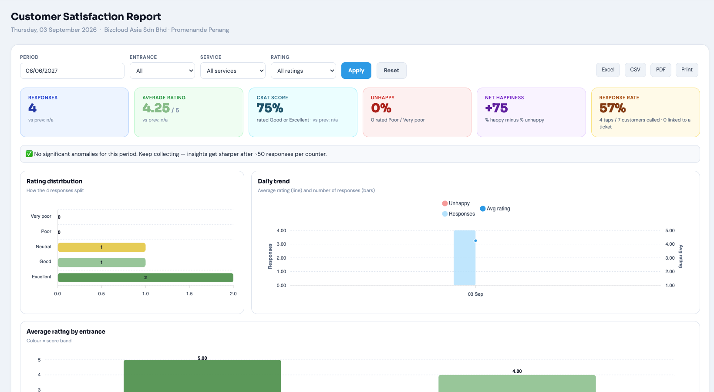Open the All services dropdown

click(x=233, y=71)
